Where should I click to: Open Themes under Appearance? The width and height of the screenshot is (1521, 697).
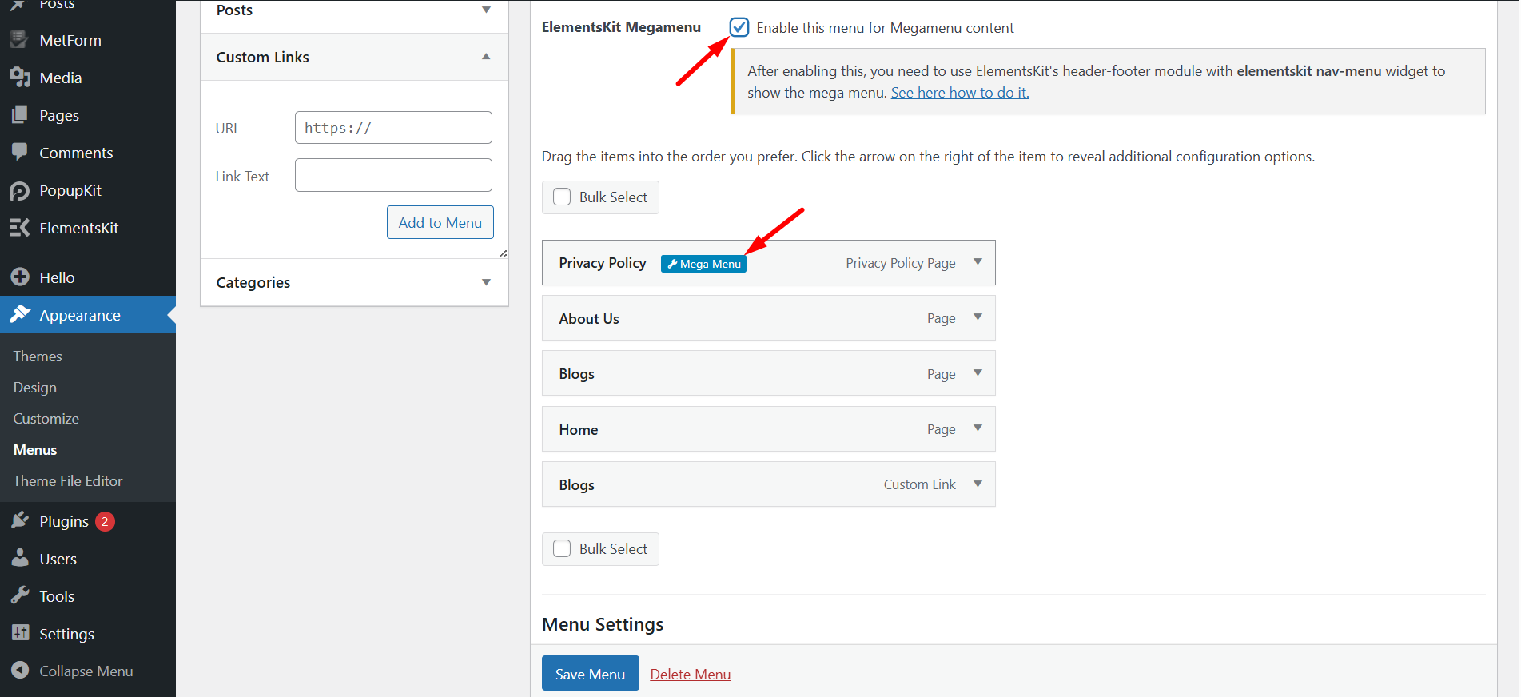[38, 356]
